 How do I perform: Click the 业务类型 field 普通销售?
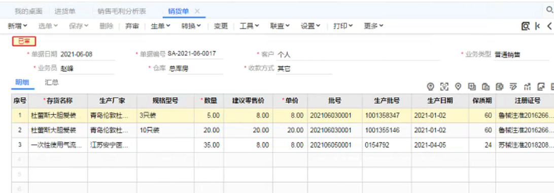(x=521, y=55)
